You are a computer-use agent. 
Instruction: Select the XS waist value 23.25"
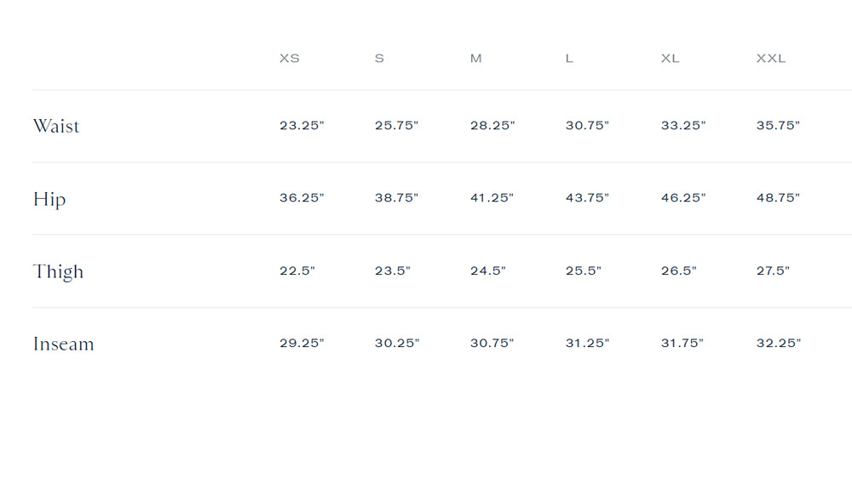coord(302,125)
